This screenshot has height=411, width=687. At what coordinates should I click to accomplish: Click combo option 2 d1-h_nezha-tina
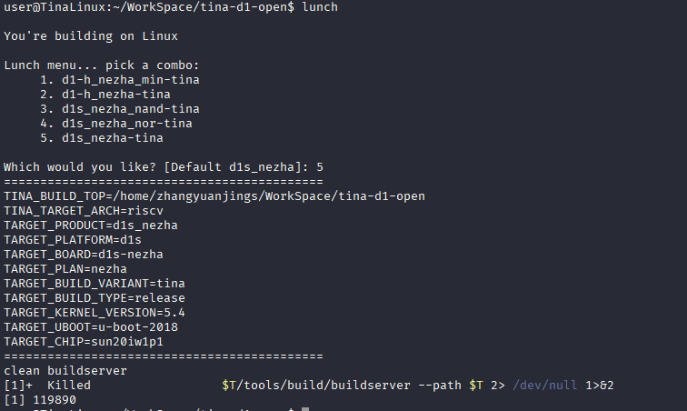(105, 95)
